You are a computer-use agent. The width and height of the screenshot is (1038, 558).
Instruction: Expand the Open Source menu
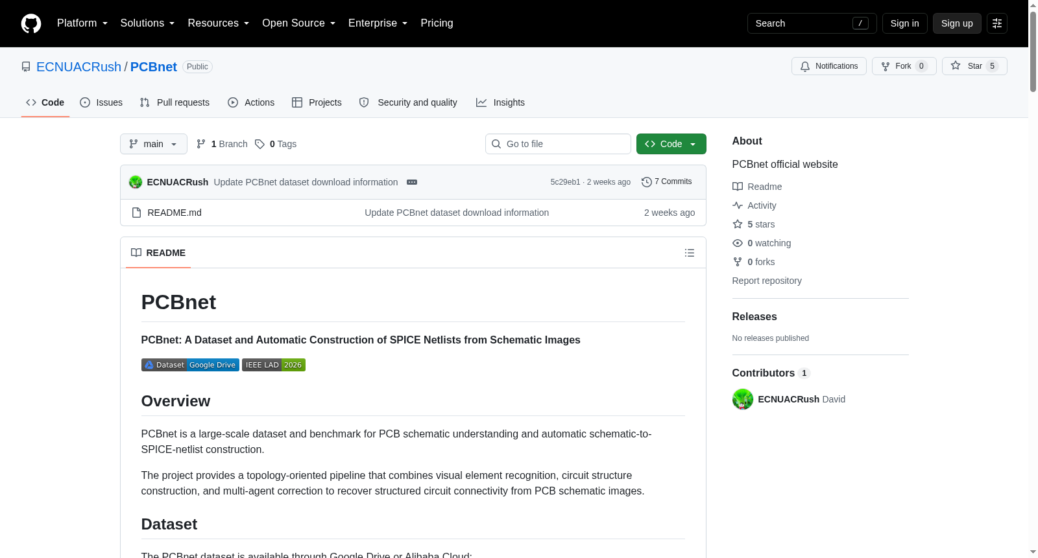[x=299, y=23]
